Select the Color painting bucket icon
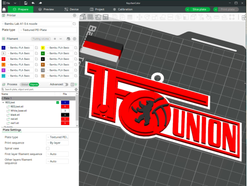 click(209, 17)
